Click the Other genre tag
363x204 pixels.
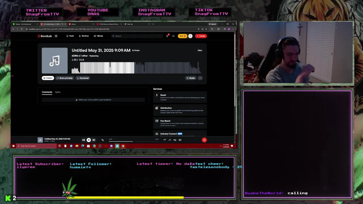(x=200, y=50)
